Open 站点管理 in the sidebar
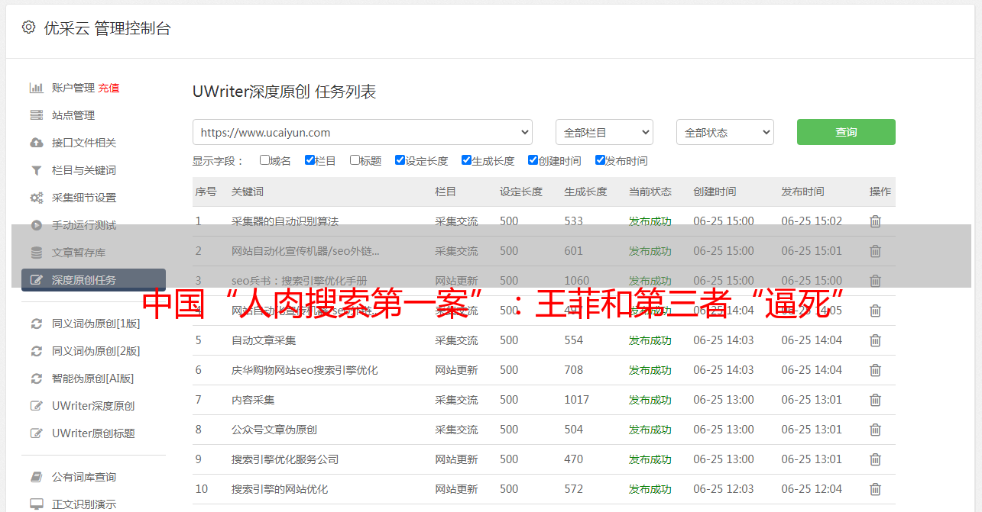The height and width of the screenshot is (512, 982). click(x=73, y=115)
